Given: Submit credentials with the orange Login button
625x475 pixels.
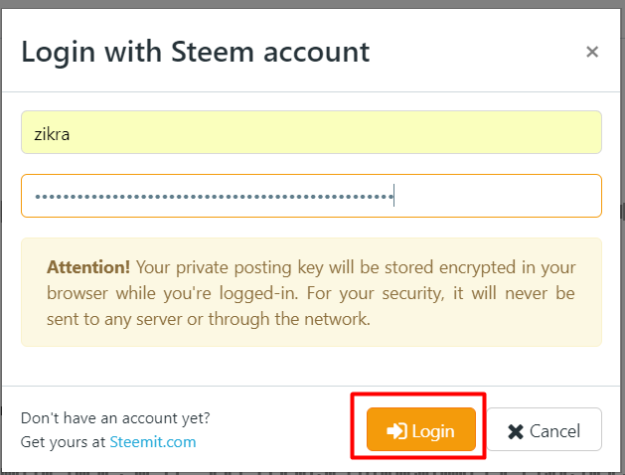Looking at the screenshot, I should tap(421, 429).
